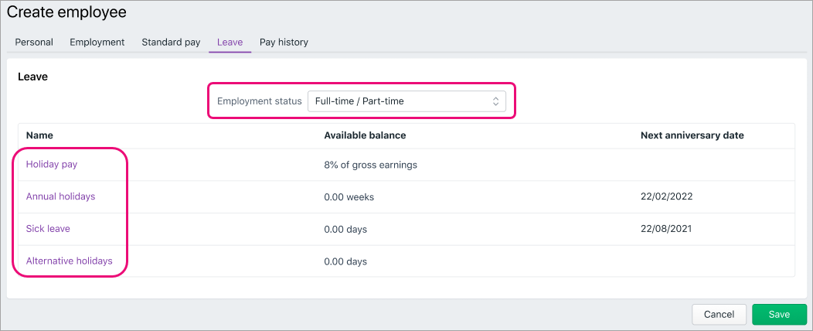Click the Next anniversary date header
Viewport: 813px width, 331px height.
(x=692, y=135)
